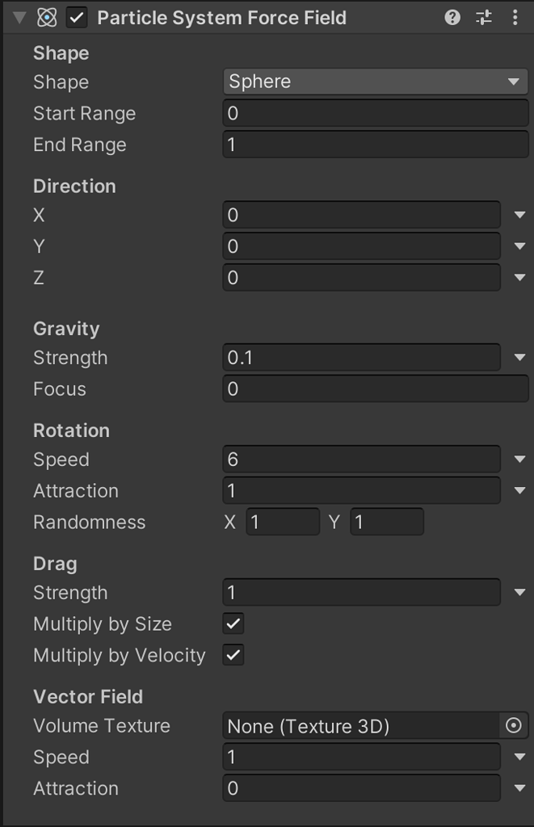Uncheck Multiply by Velocity option

233,655
